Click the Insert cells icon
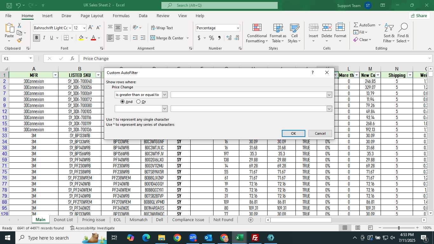The height and width of the screenshot is (244, 434). pos(313,27)
